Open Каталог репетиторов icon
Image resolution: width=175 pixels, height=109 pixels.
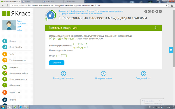[5, 79]
